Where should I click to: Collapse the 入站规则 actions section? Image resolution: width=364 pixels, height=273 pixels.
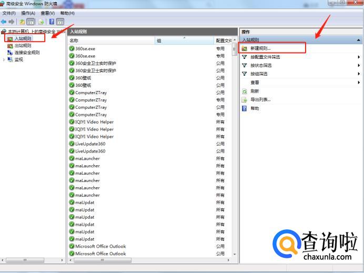tap(358, 40)
